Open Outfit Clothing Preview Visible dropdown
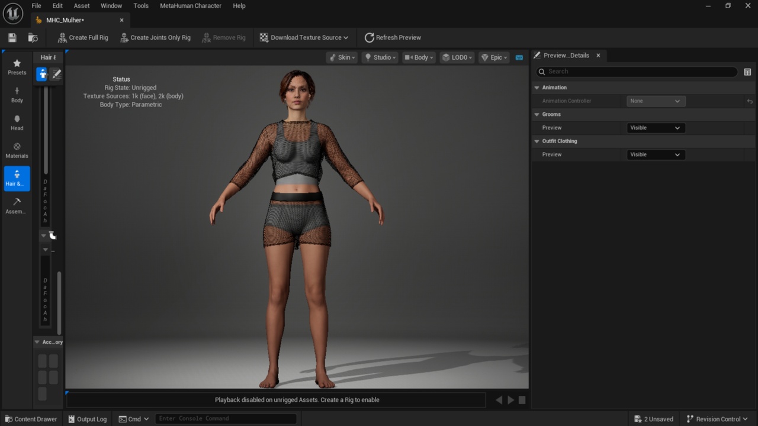The width and height of the screenshot is (758, 426). [656, 154]
